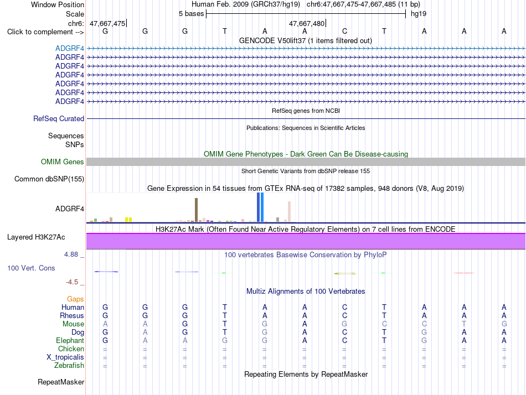
Task: Click the Human species label
Action: click(x=73, y=308)
